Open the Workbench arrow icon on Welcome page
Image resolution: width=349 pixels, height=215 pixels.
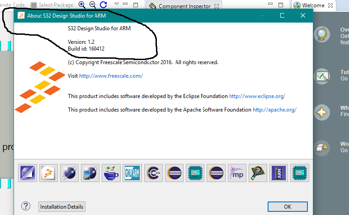click(322, 148)
